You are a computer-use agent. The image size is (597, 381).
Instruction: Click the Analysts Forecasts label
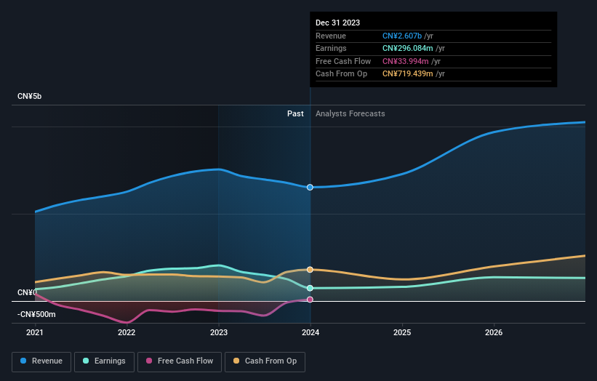[350, 113]
